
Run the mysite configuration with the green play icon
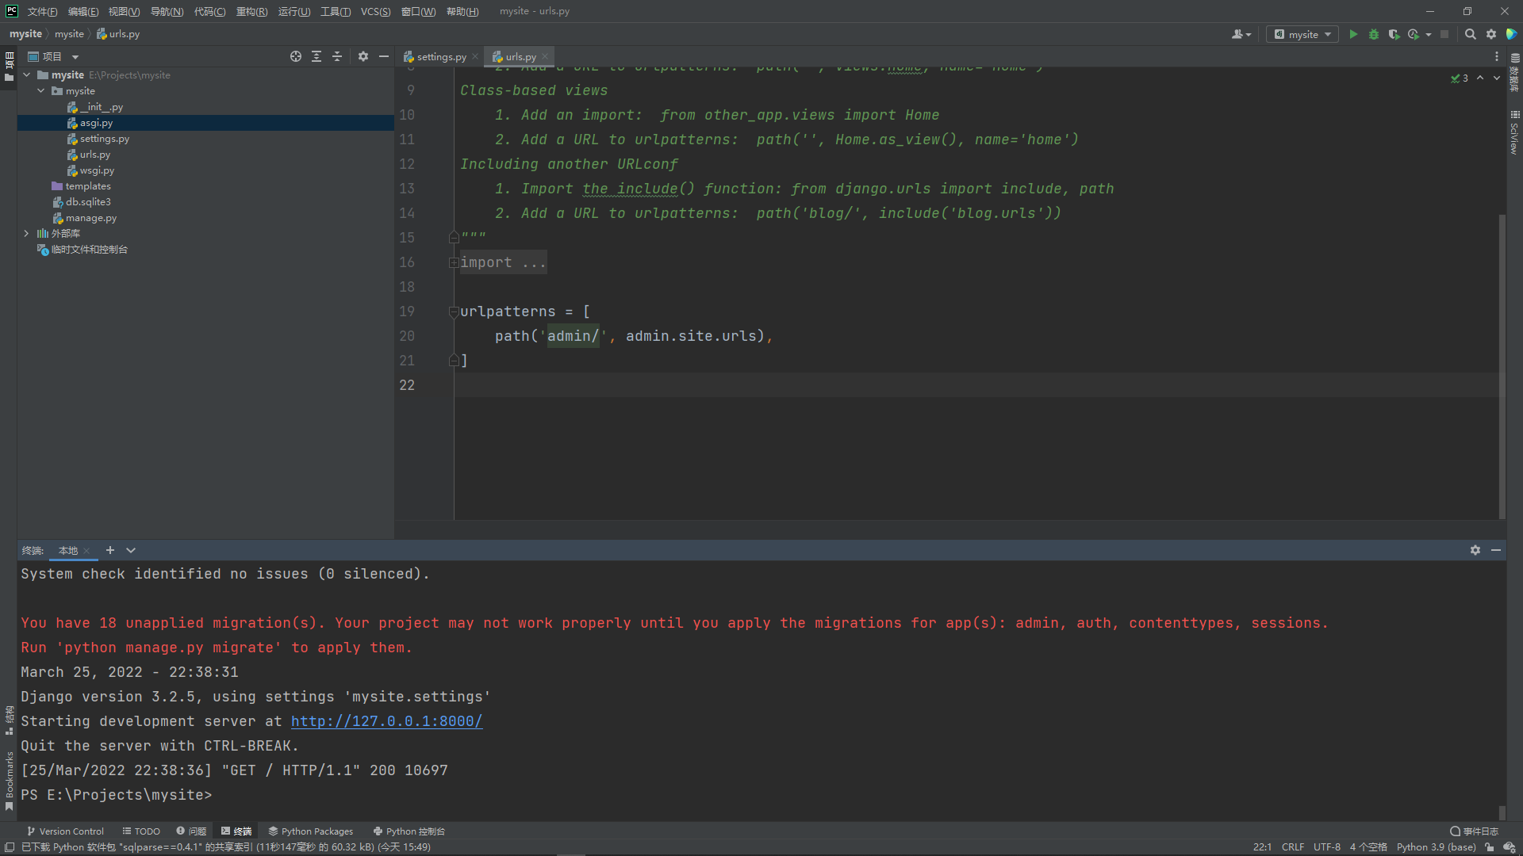click(x=1353, y=34)
